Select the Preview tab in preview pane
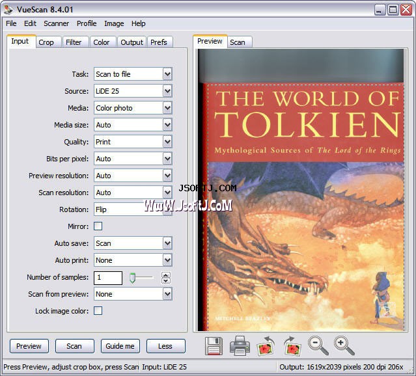The image size is (416, 376). click(x=210, y=42)
